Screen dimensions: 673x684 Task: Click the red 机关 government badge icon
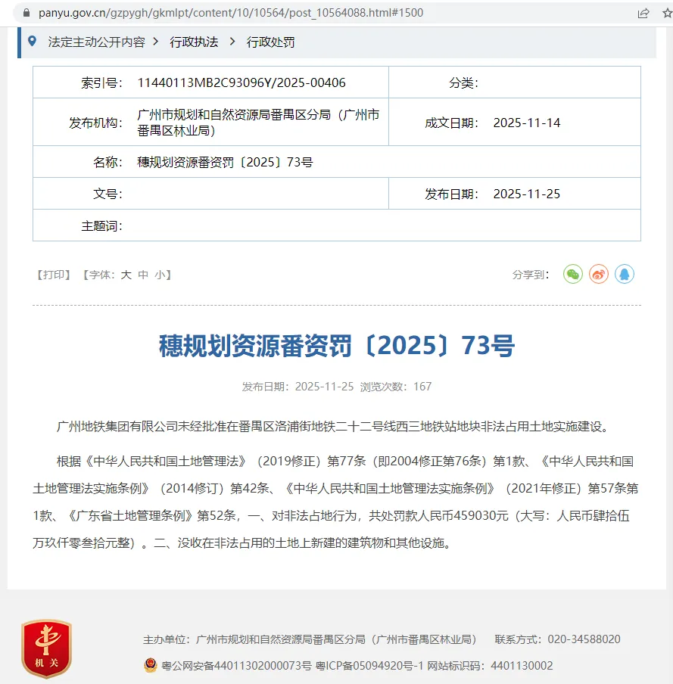[x=47, y=648]
